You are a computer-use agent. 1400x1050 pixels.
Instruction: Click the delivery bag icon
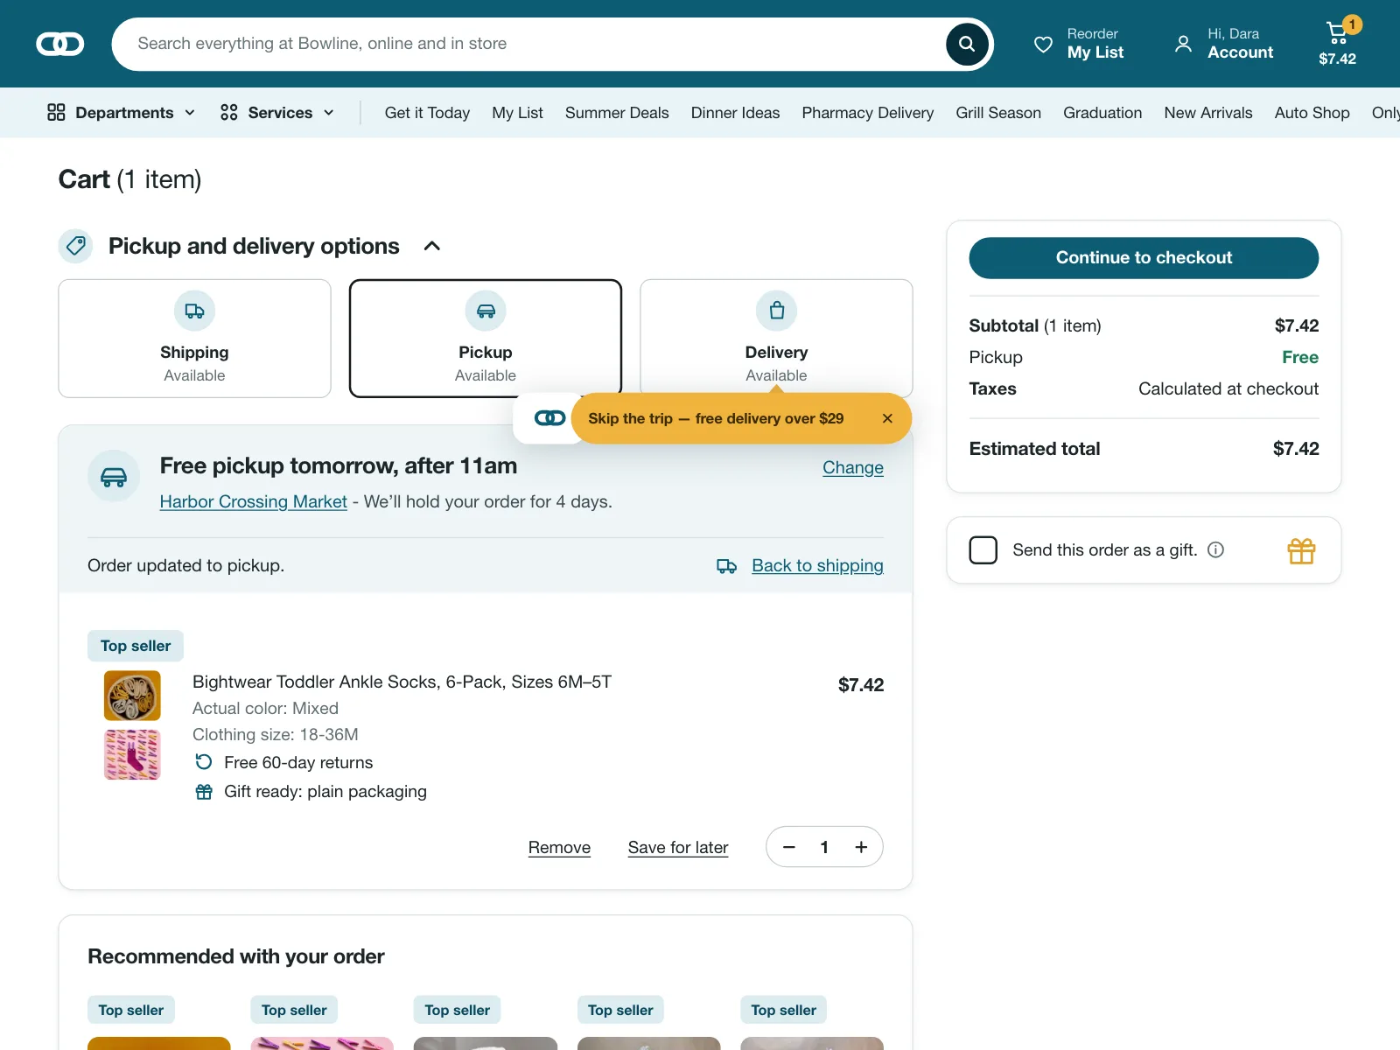click(776, 311)
